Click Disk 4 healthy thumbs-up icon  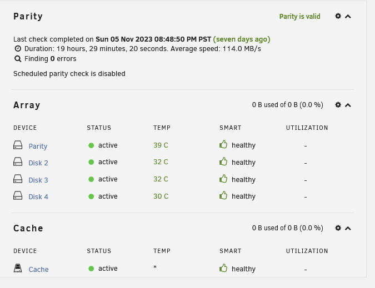click(x=223, y=195)
